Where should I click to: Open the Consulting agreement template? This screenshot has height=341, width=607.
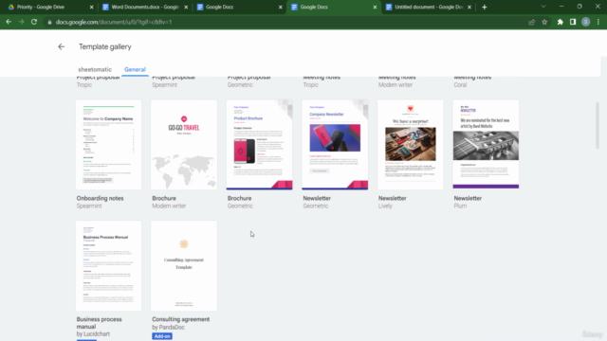[x=184, y=266]
